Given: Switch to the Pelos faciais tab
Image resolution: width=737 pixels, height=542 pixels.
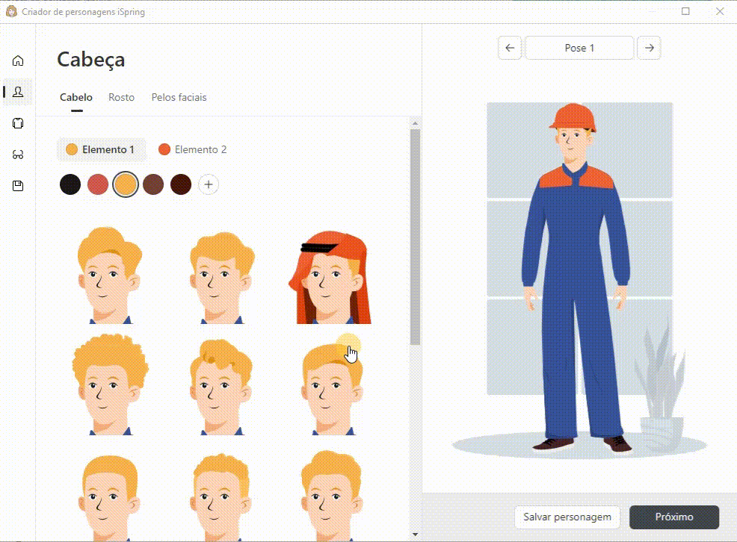Looking at the screenshot, I should click(x=179, y=97).
